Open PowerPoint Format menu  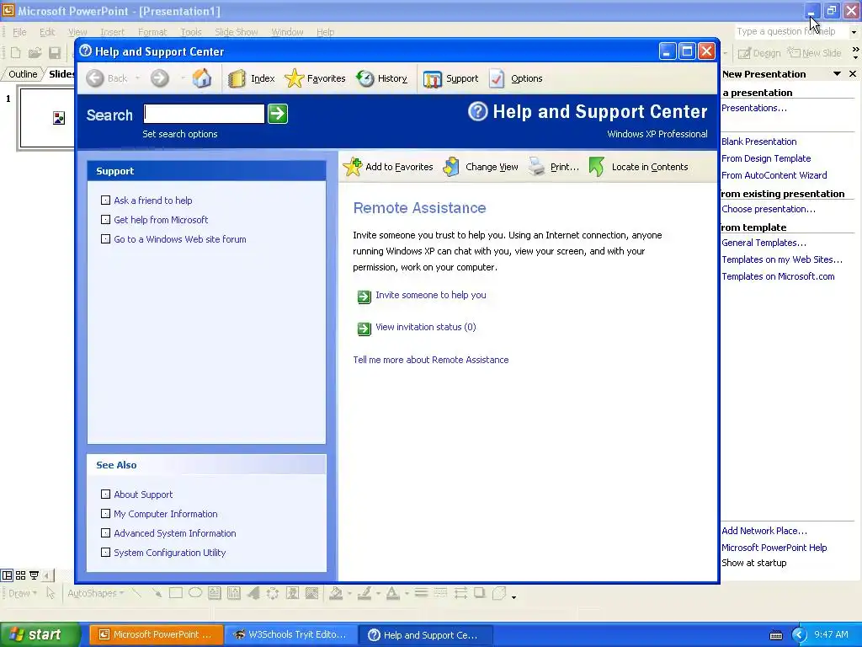152,32
